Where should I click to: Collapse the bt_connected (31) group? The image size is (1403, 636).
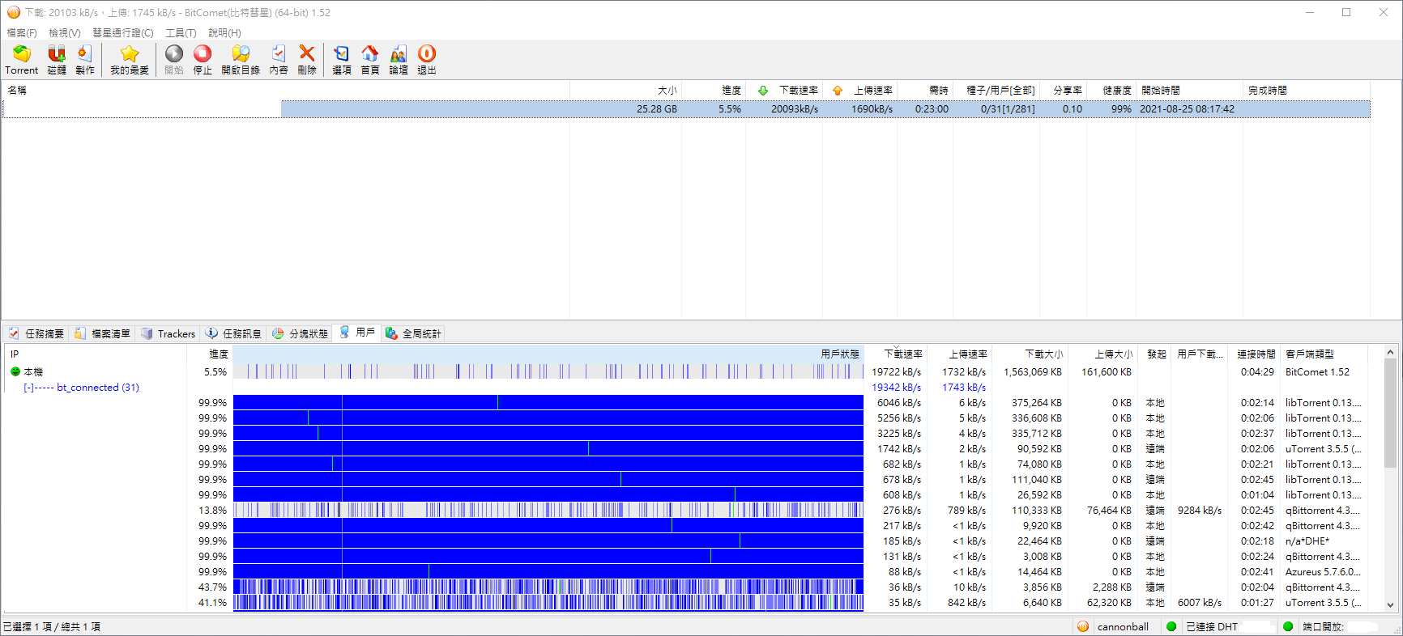[28, 388]
